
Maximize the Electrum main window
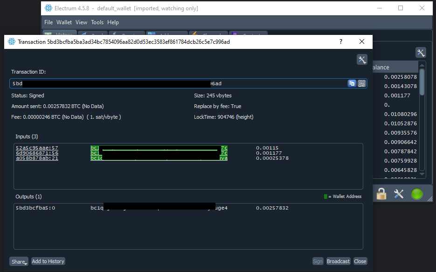coord(401,8)
